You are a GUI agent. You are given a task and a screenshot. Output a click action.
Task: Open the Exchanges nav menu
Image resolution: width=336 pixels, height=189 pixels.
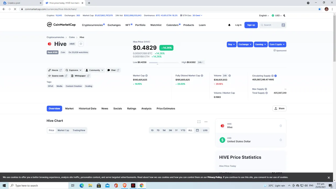point(114,25)
